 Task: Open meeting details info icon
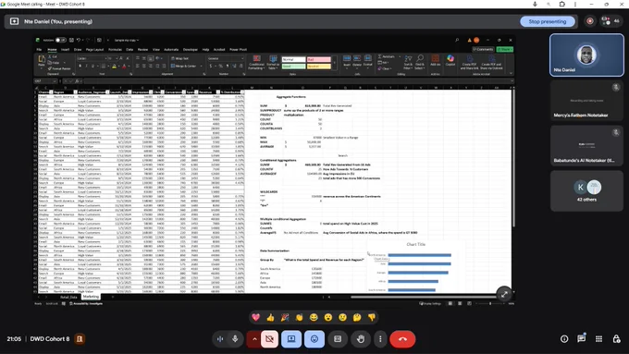point(564,339)
